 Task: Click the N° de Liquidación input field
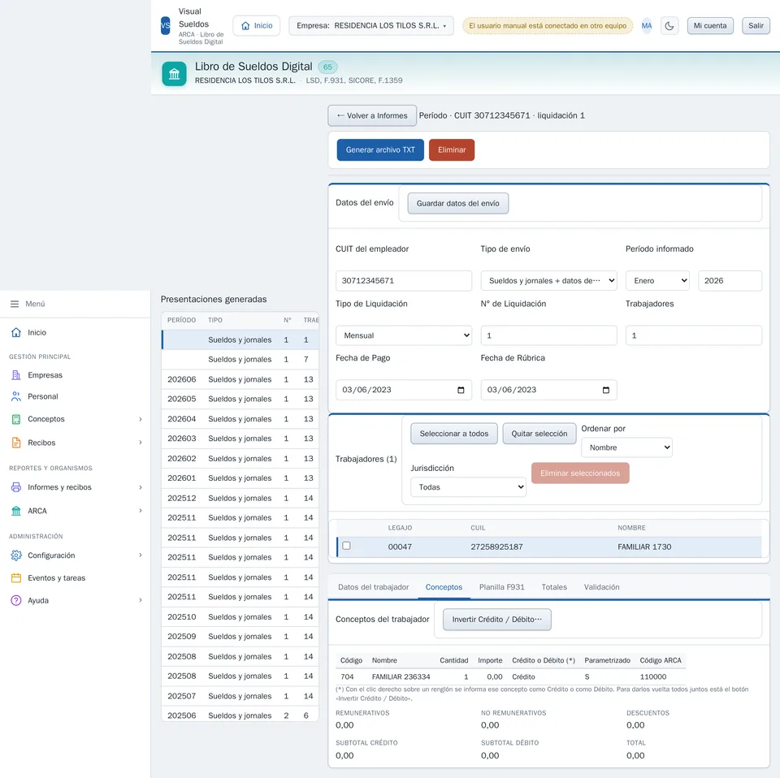[x=548, y=335]
